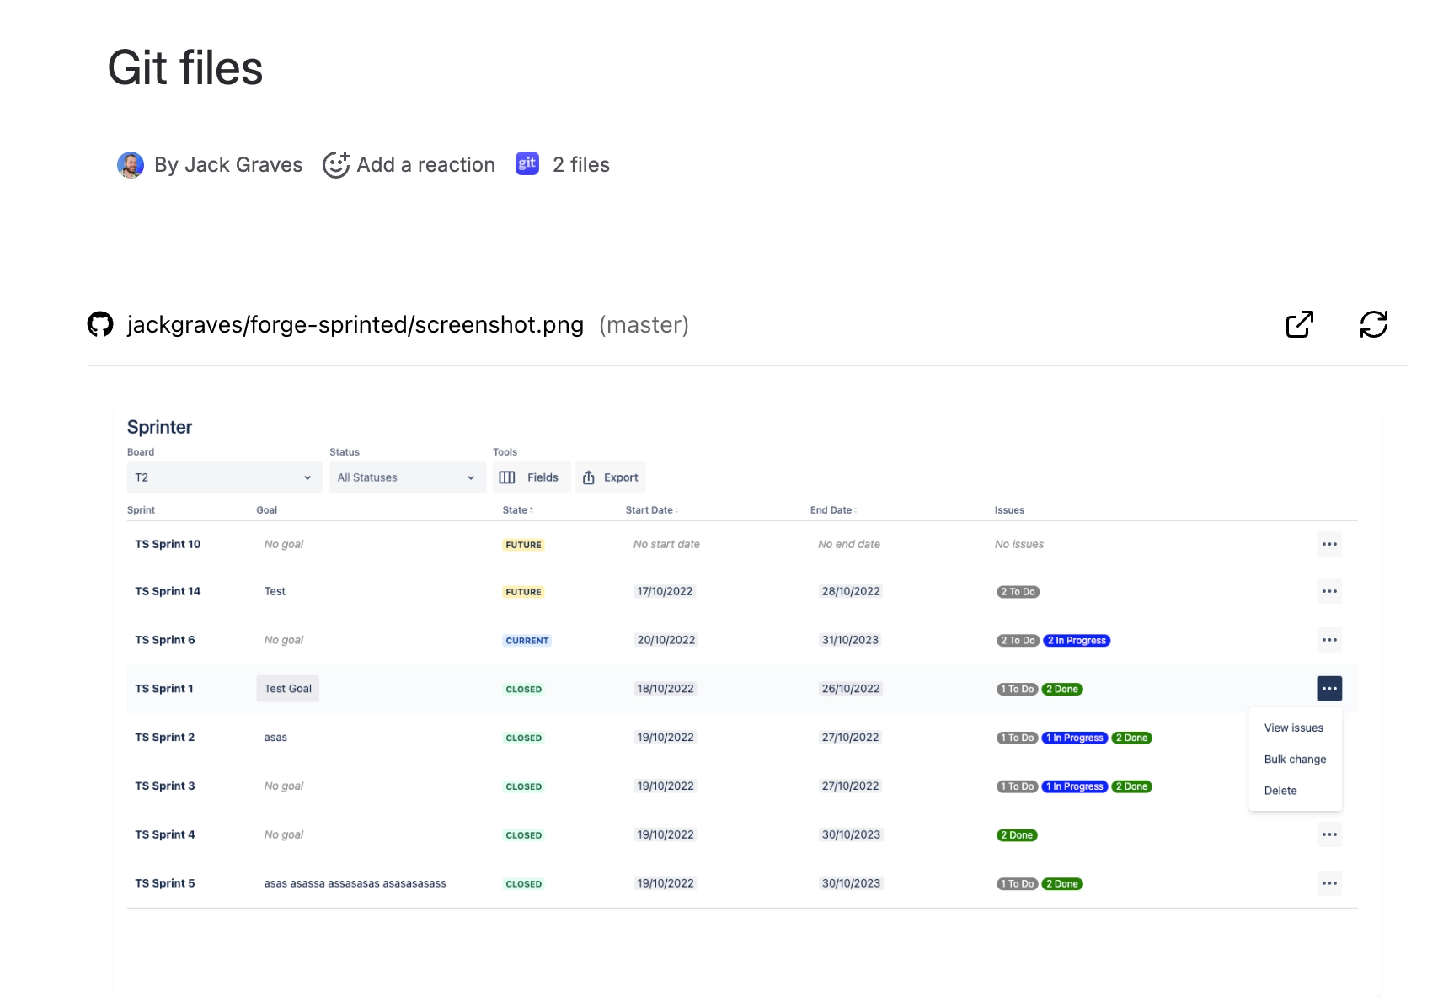Click the Test Goal field of TS Sprint 1
The image size is (1454, 997).
click(x=287, y=688)
